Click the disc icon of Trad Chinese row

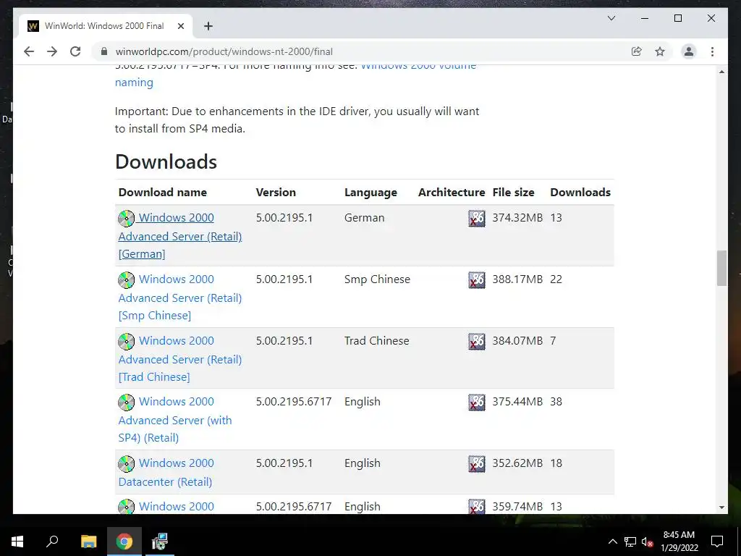coord(126,342)
